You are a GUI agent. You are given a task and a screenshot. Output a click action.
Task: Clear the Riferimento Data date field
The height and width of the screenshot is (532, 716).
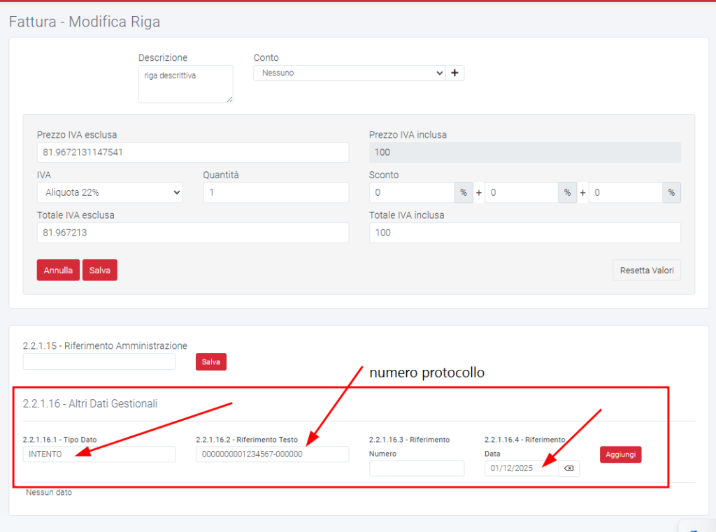pos(568,468)
